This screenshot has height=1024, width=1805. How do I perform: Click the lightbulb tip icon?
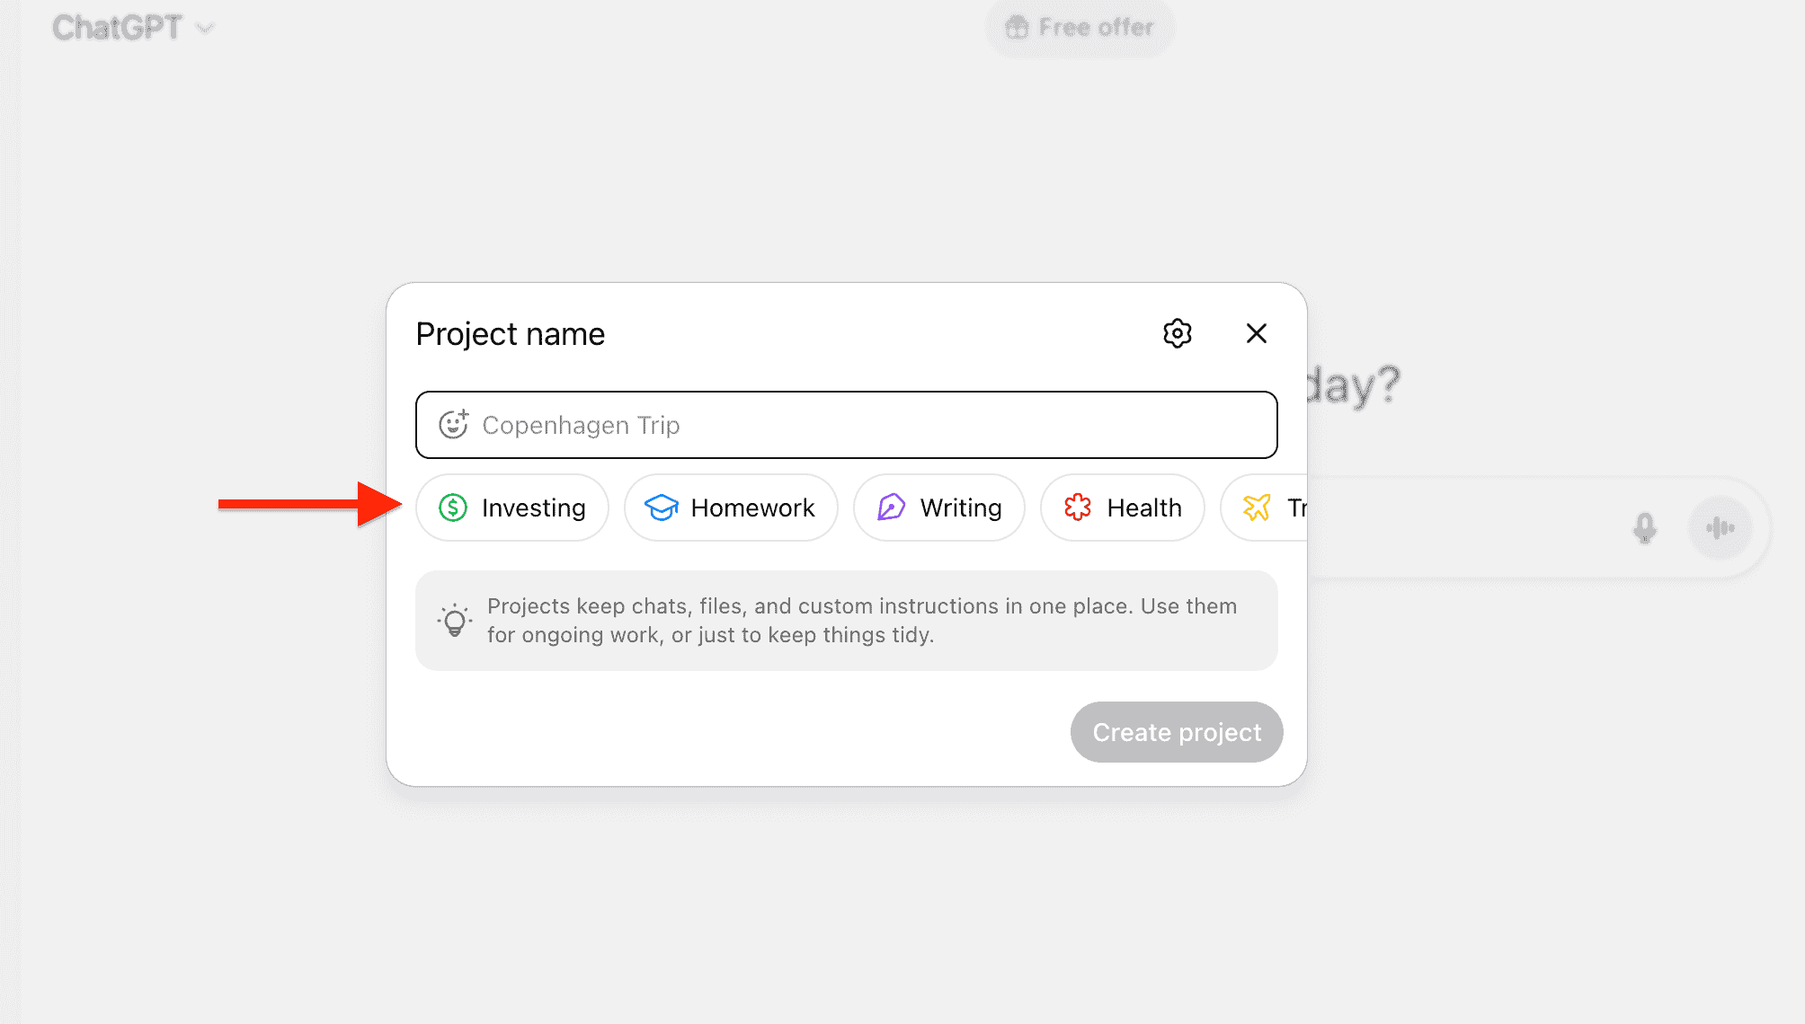455,620
